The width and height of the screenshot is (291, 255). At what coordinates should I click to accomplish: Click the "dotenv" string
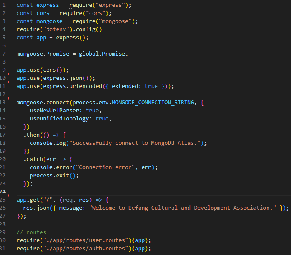[x=56, y=29]
